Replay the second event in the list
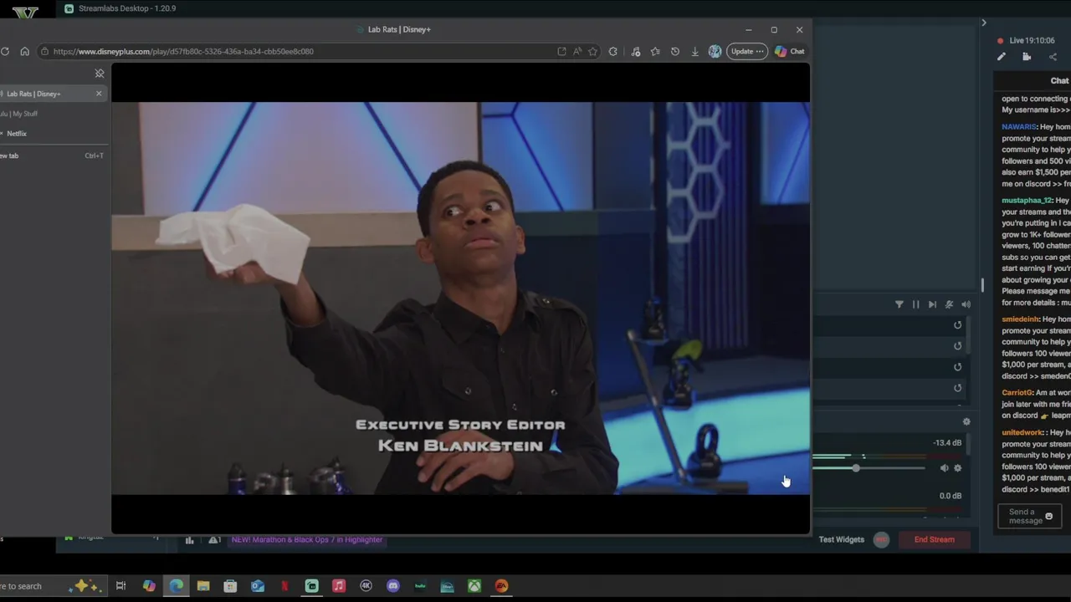1071x602 pixels. click(x=958, y=346)
